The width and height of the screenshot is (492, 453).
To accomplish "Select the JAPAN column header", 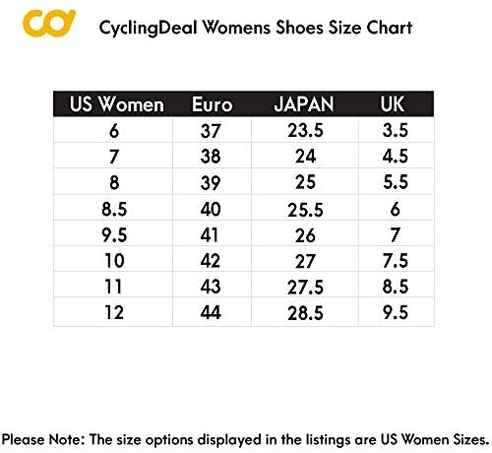I will coord(304,104).
